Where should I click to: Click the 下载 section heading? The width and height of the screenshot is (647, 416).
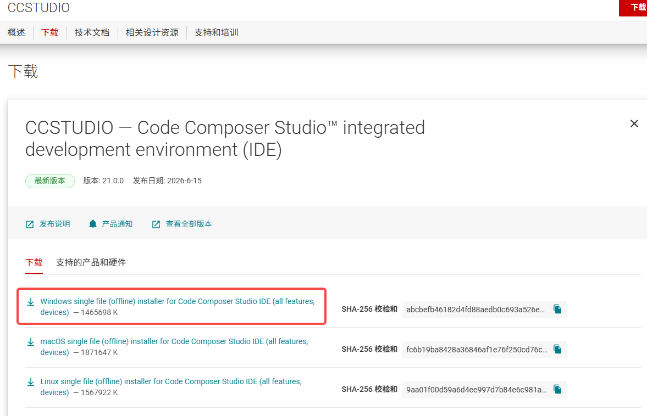pyautogui.click(x=23, y=71)
